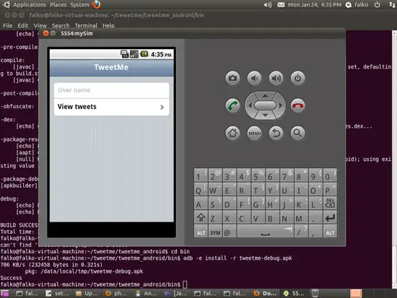Open View tweets chevron row
This screenshot has height=298, width=397.
112,107
